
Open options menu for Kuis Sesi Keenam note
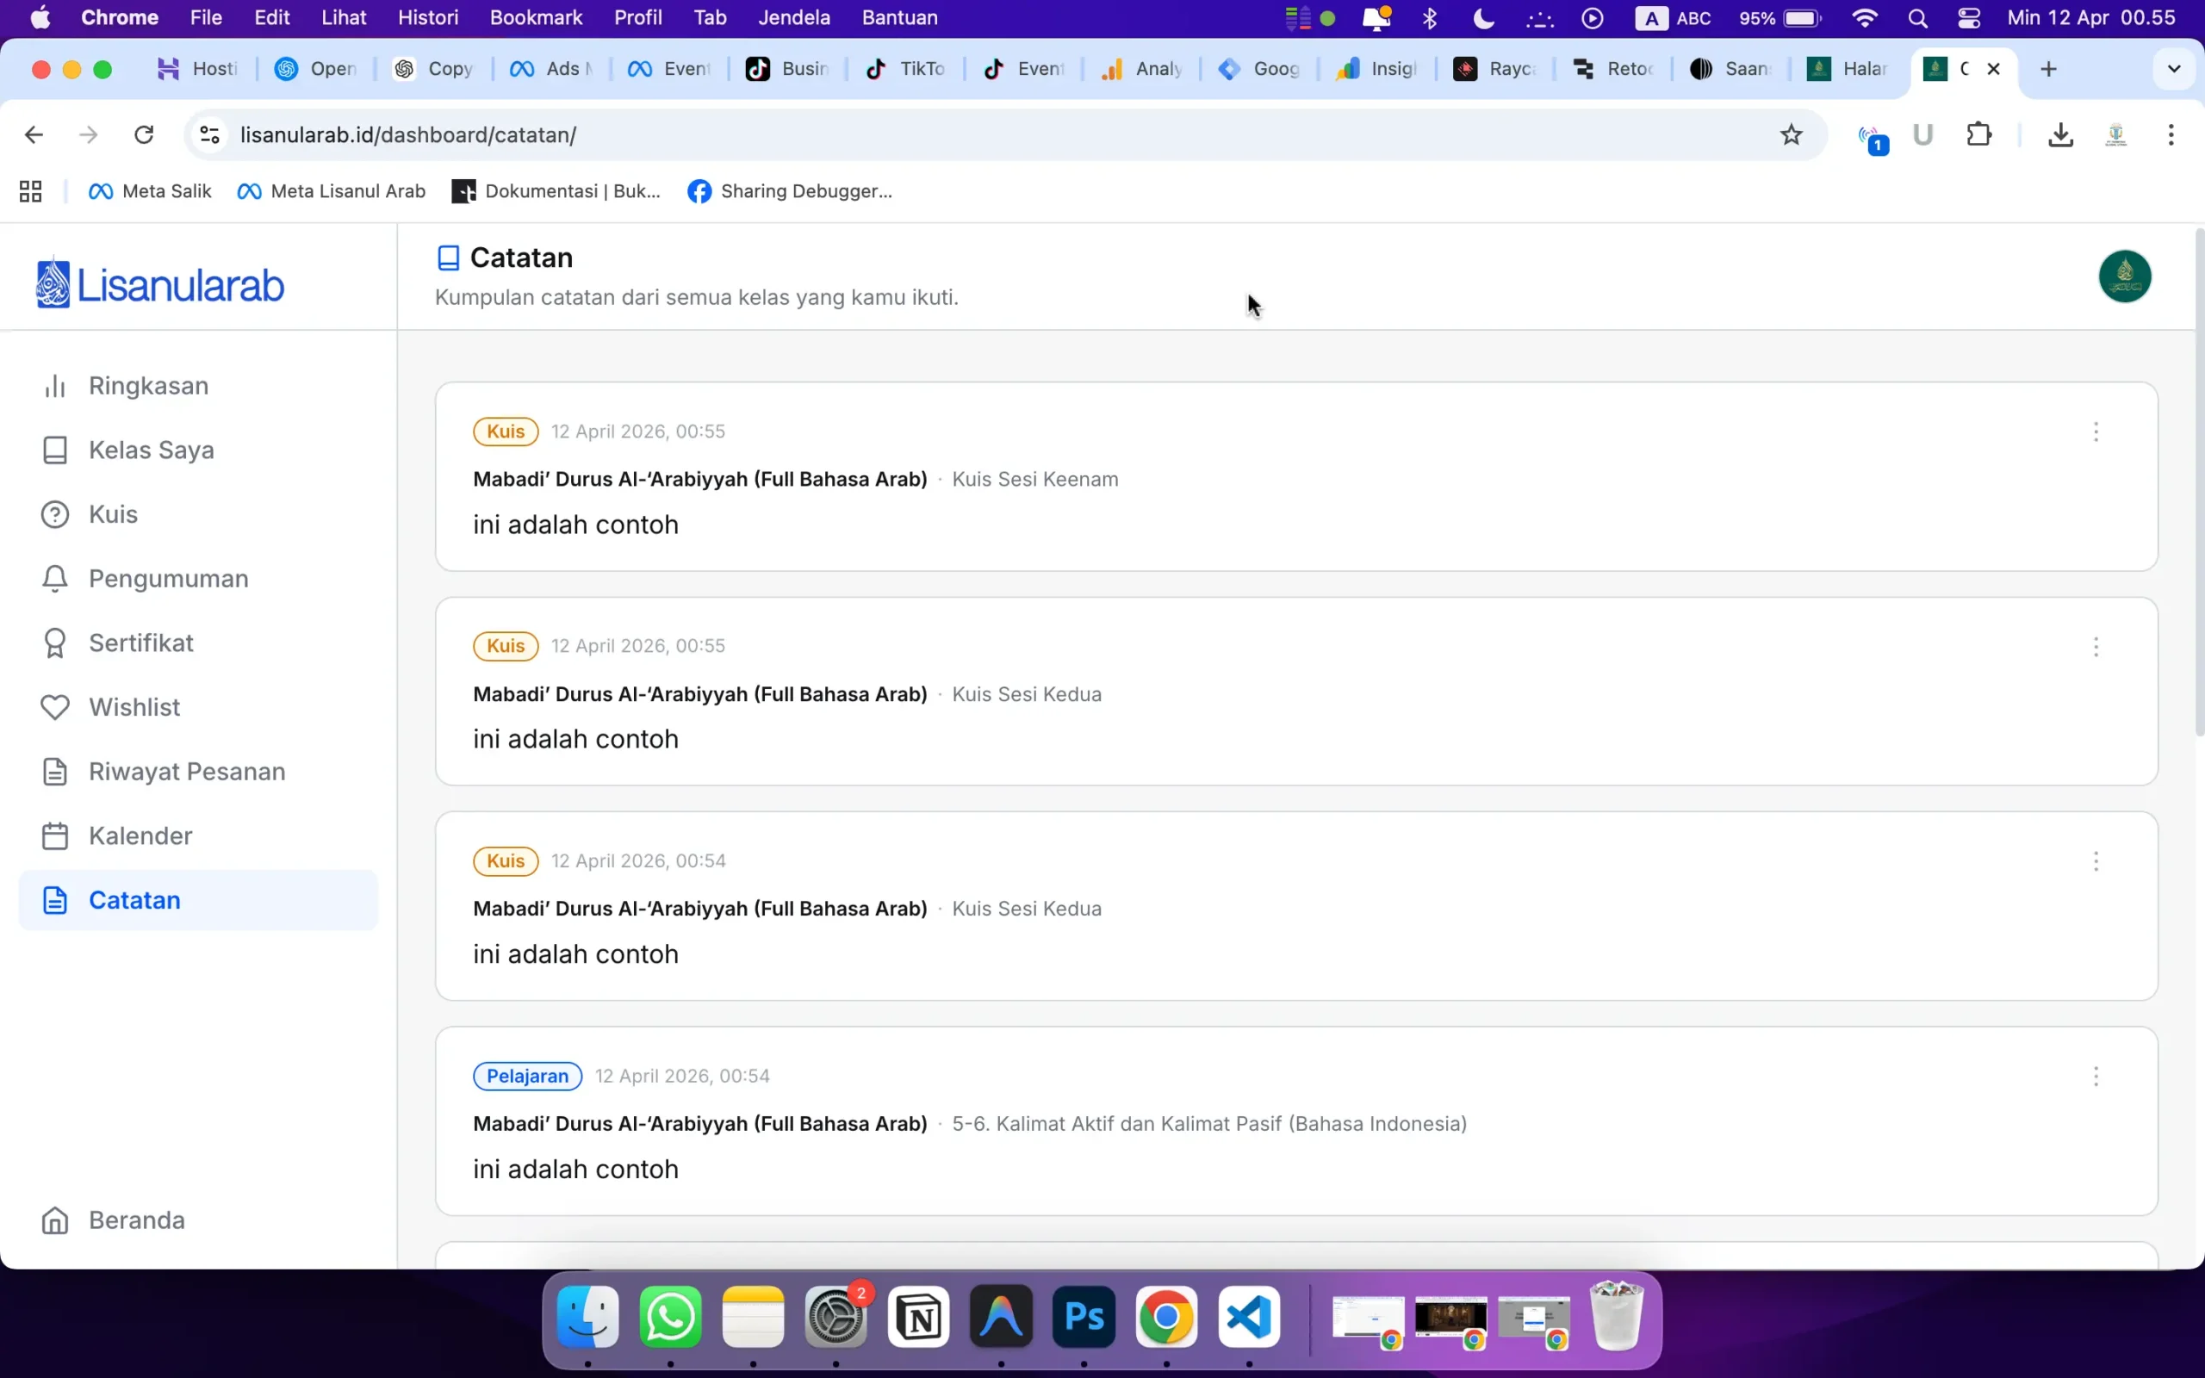click(x=2095, y=431)
